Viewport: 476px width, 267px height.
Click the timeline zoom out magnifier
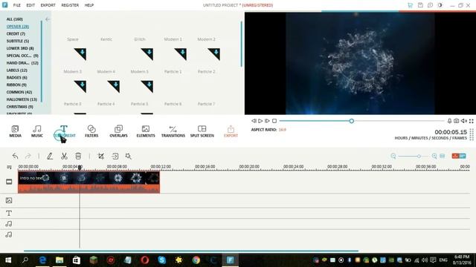click(x=393, y=156)
